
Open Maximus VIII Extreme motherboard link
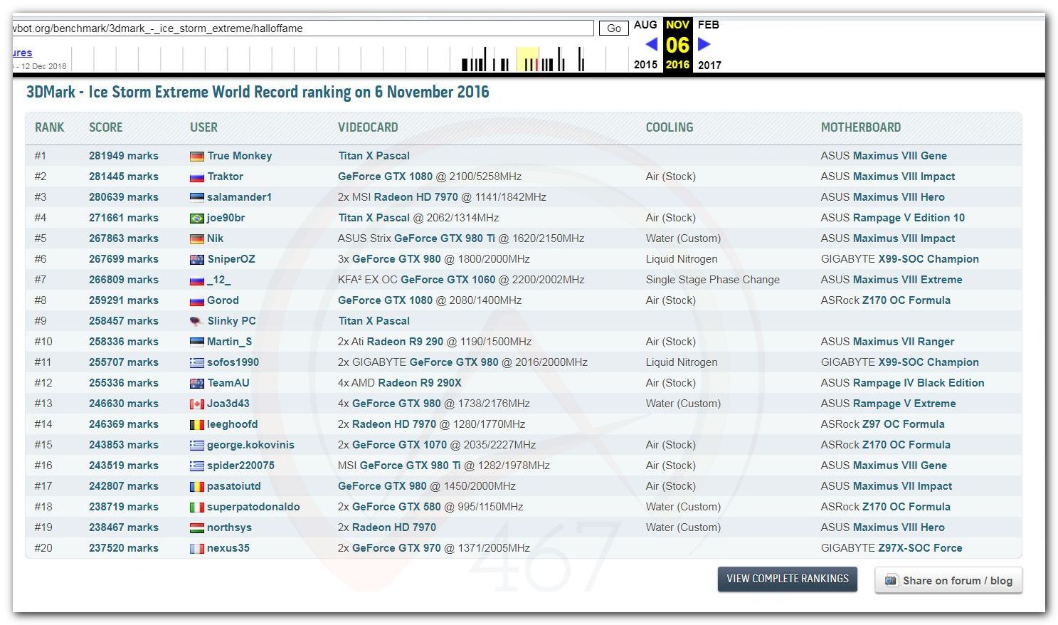pos(907,280)
